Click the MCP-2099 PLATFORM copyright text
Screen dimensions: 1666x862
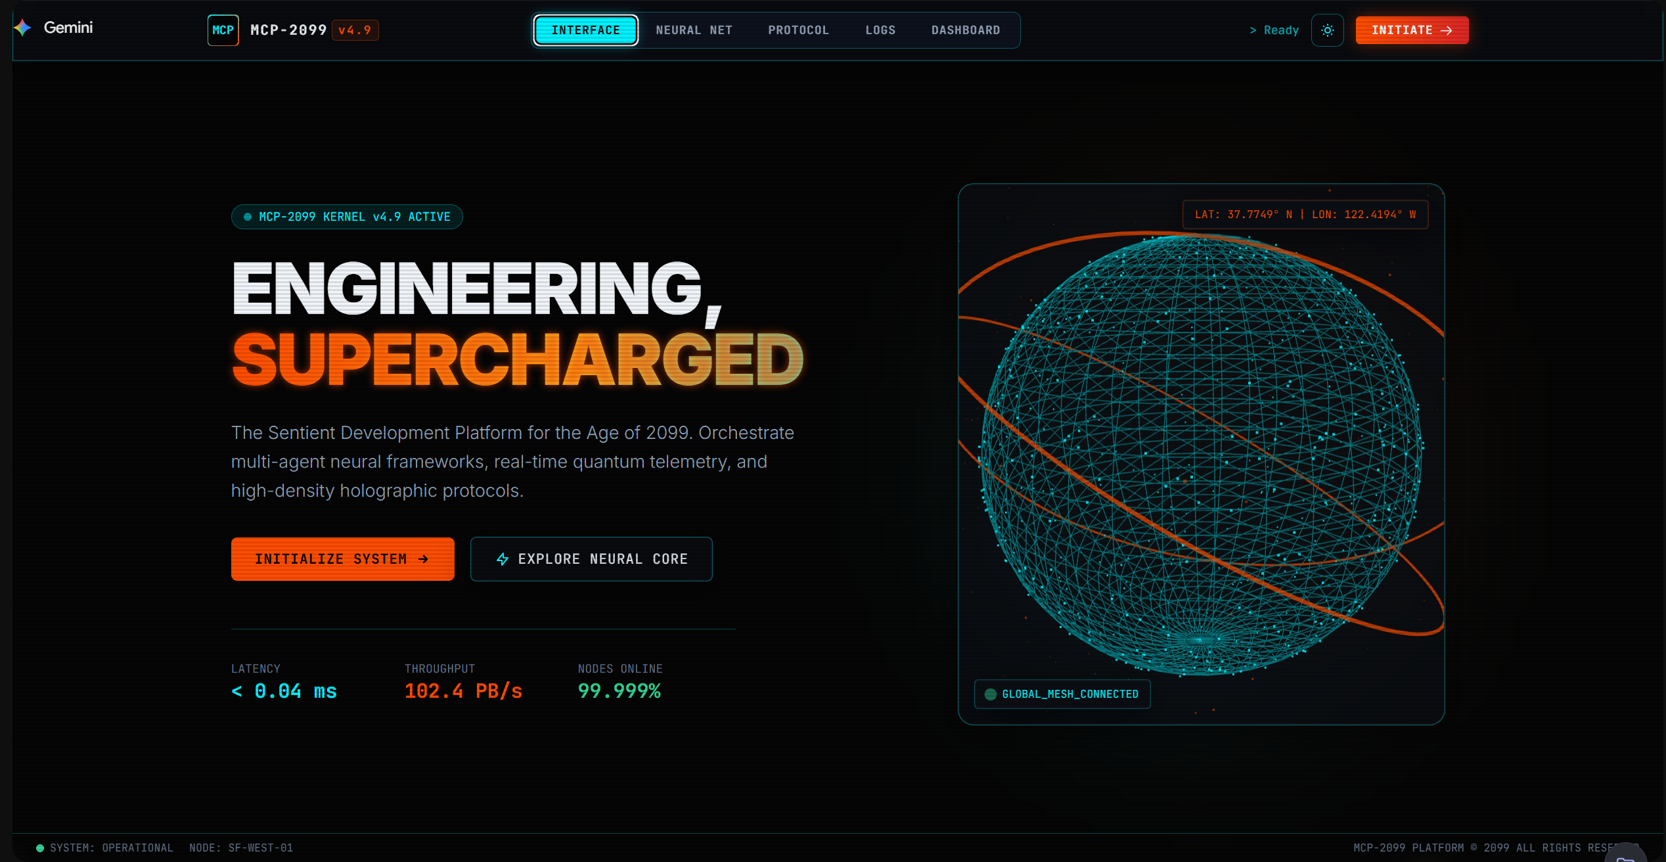point(1496,848)
